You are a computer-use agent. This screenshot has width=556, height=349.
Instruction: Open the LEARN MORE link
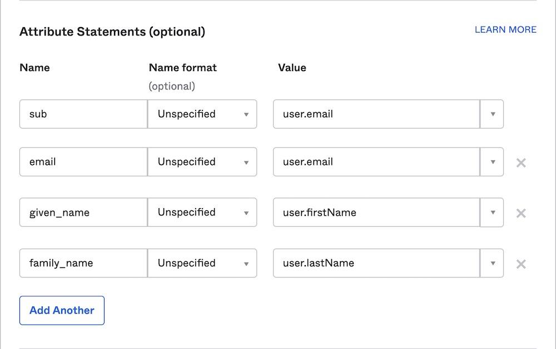505,29
